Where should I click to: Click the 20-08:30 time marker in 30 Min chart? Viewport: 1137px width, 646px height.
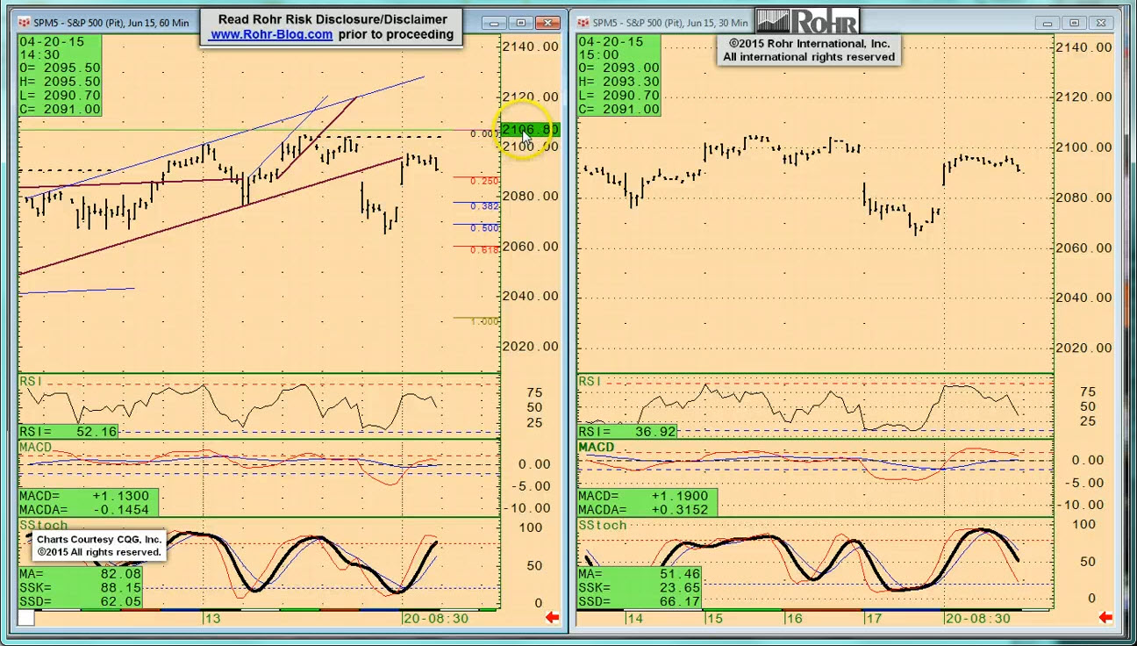click(977, 619)
